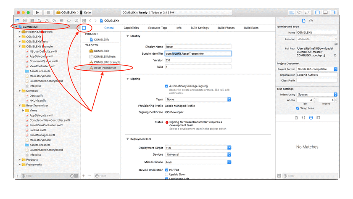
Task: Expand the Products folder
Action: point(20,159)
